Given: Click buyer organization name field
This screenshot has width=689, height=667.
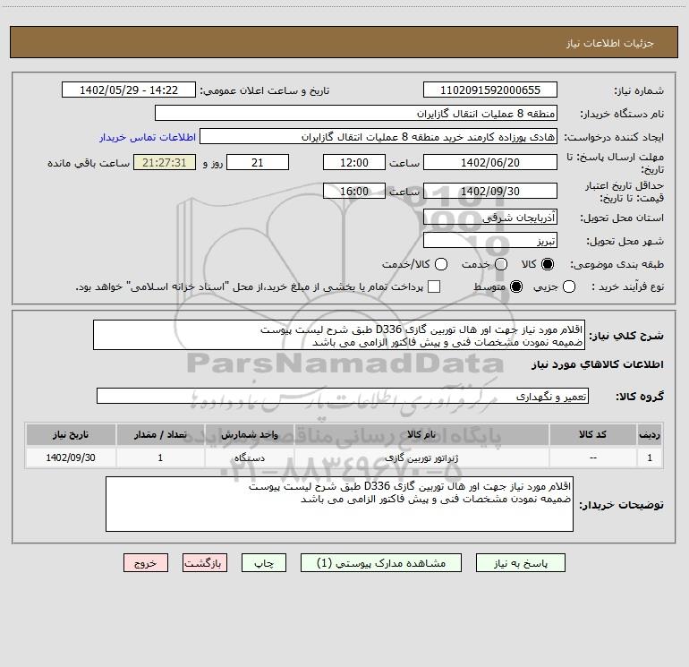Looking at the screenshot, I should pos(356,113).
